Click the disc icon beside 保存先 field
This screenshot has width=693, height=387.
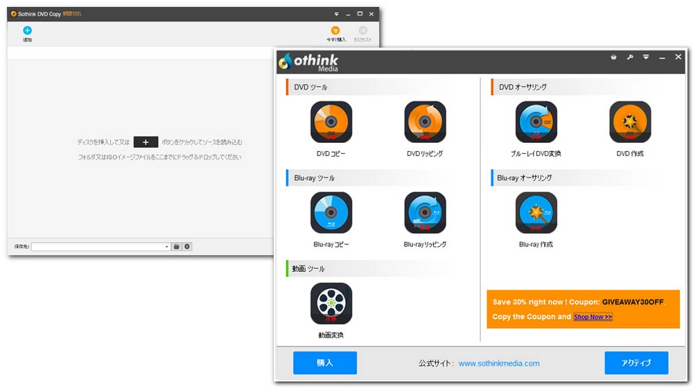[x=187, y=247]
